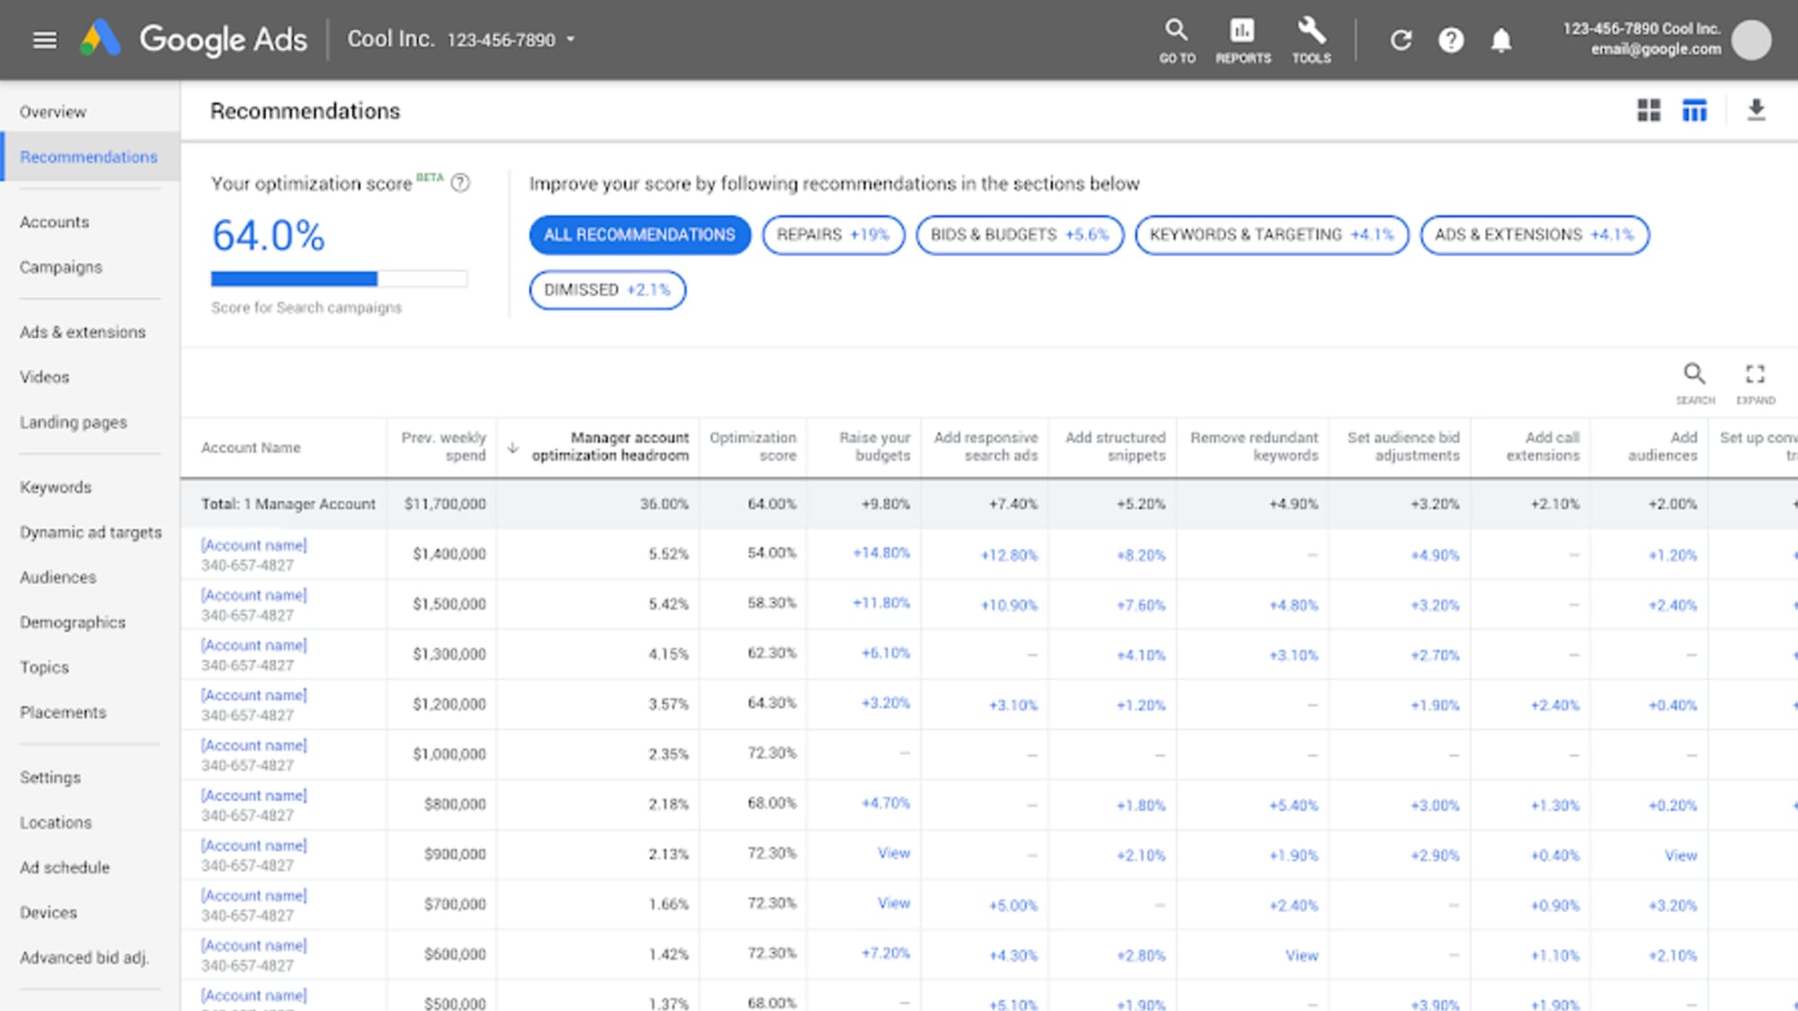
Task: Sort by Optimization score column header
Action: [752, 447]
